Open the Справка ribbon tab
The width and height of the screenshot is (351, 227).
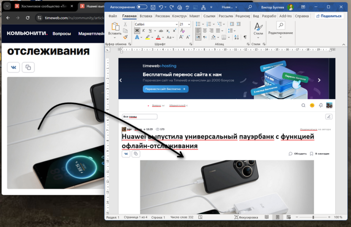[x=302, y=16]
